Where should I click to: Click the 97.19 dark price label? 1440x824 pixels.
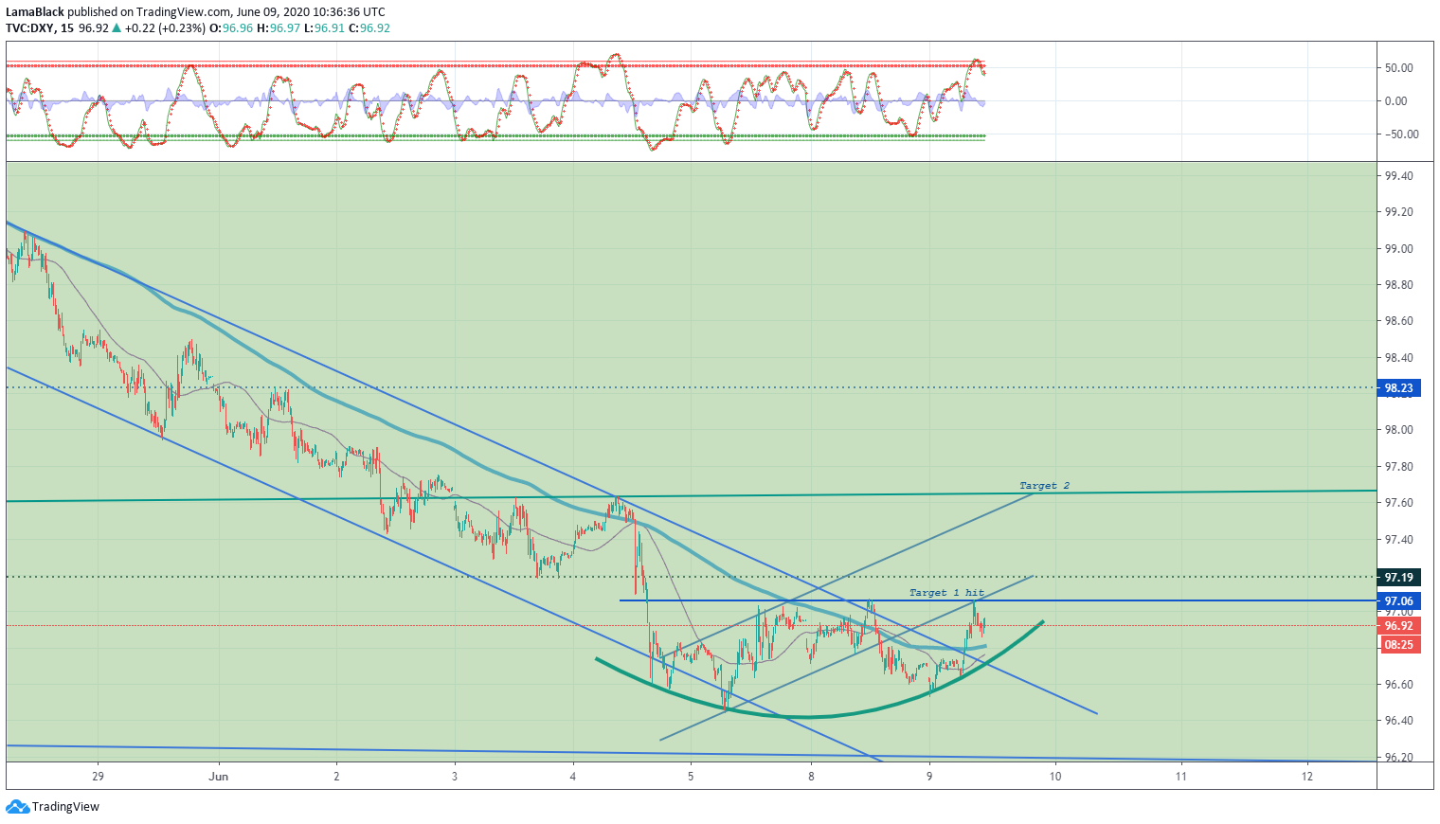point(1398,578)
